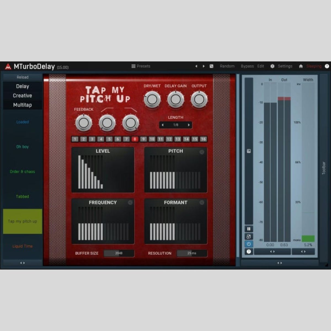Screen dimensions: 331x331
Task: Click the Bypass button
Action: tap(247, 66)
